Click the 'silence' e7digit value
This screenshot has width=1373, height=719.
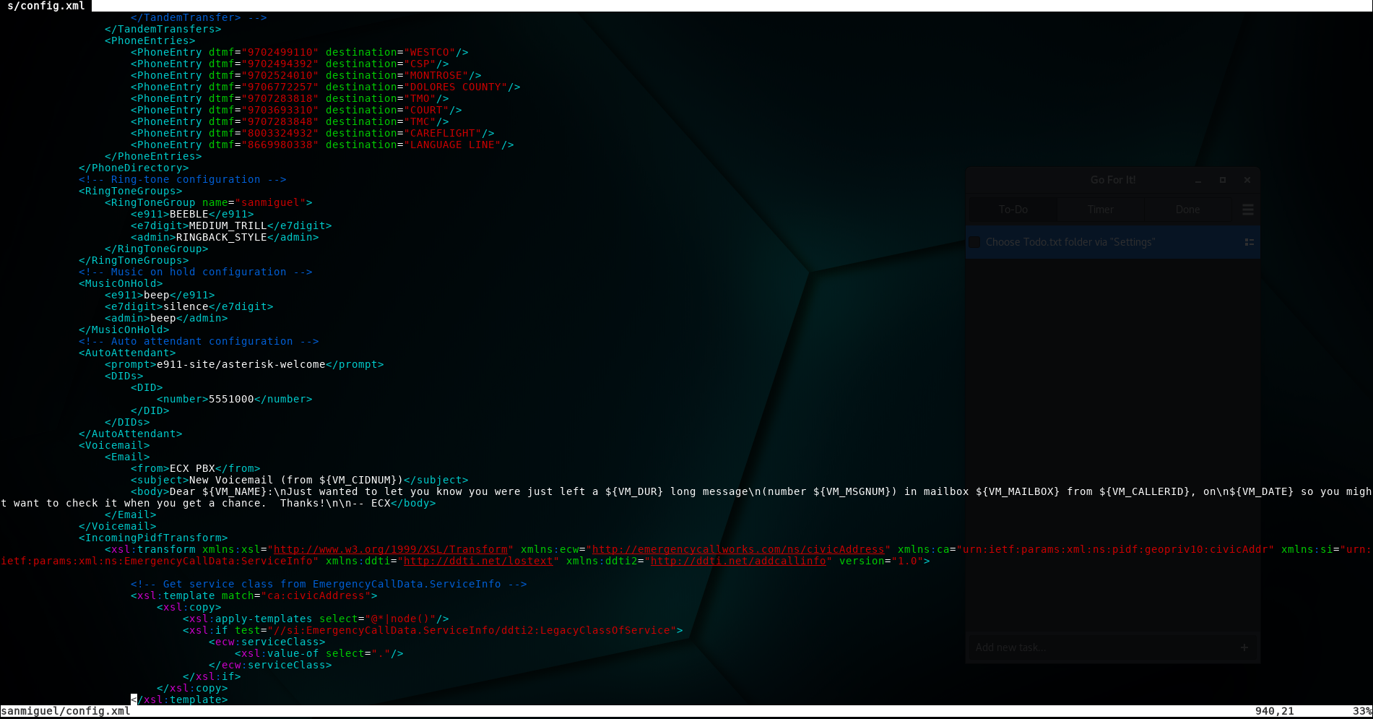[186, 306]
